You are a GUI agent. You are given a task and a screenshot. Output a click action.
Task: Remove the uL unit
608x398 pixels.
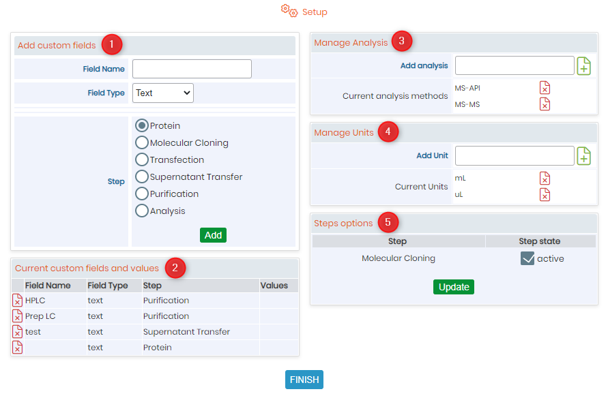click(545, 194)
